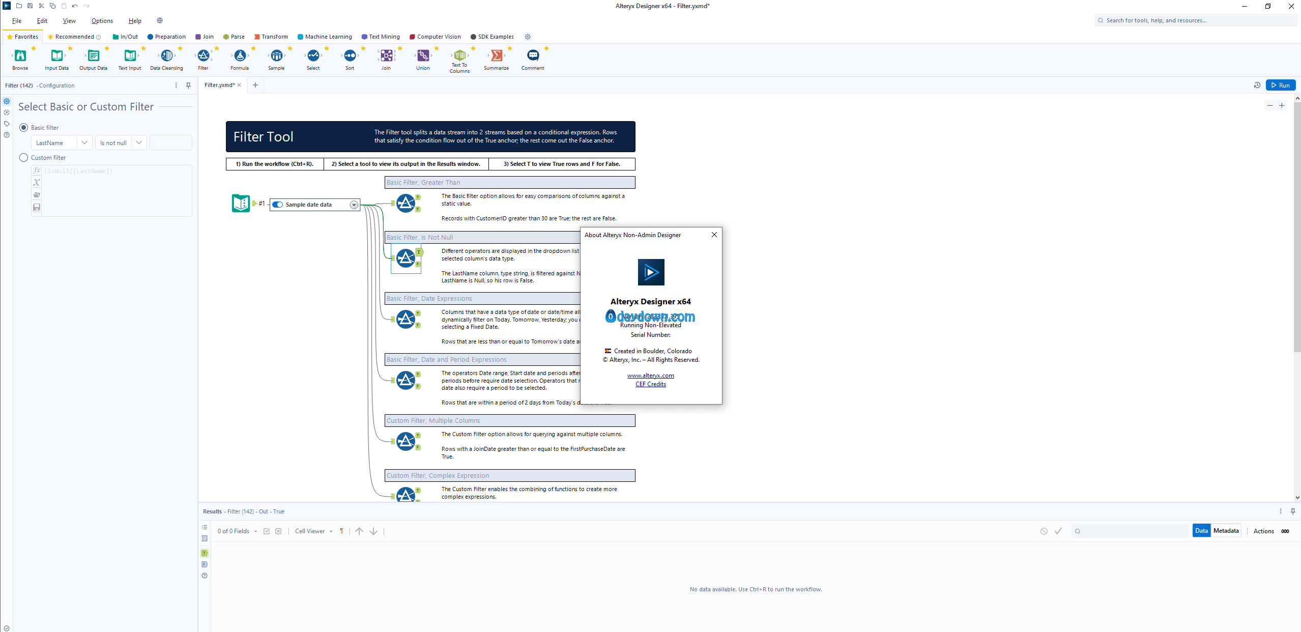Close the About Alteryx dialog
Screen dimensions: 1301x632
[x=714, y=235]
